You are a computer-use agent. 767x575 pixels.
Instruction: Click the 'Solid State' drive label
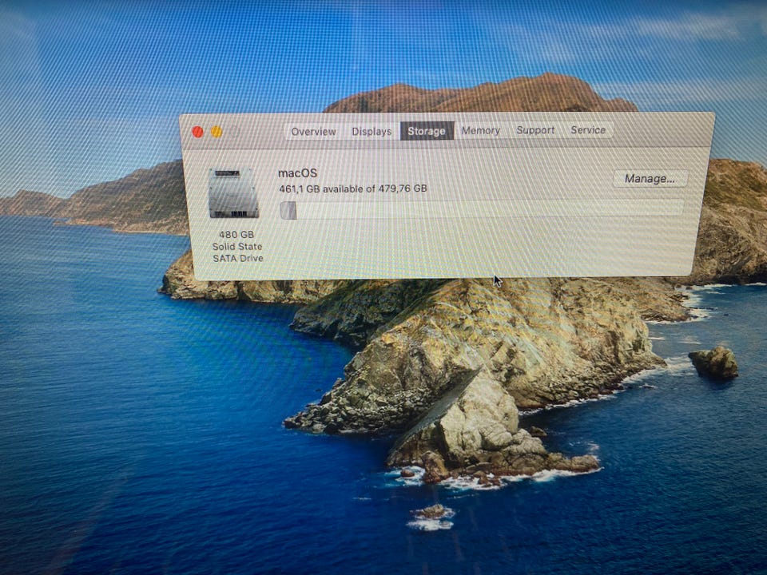point(237,247)
